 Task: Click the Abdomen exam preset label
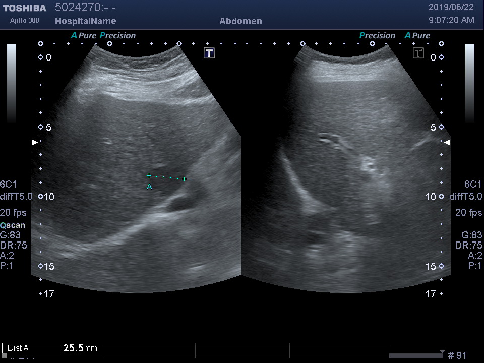tap(240, 21)
